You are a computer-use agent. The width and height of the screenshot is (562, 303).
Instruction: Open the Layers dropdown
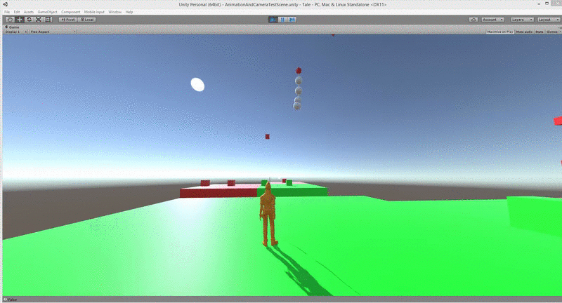tap(522, 20)
